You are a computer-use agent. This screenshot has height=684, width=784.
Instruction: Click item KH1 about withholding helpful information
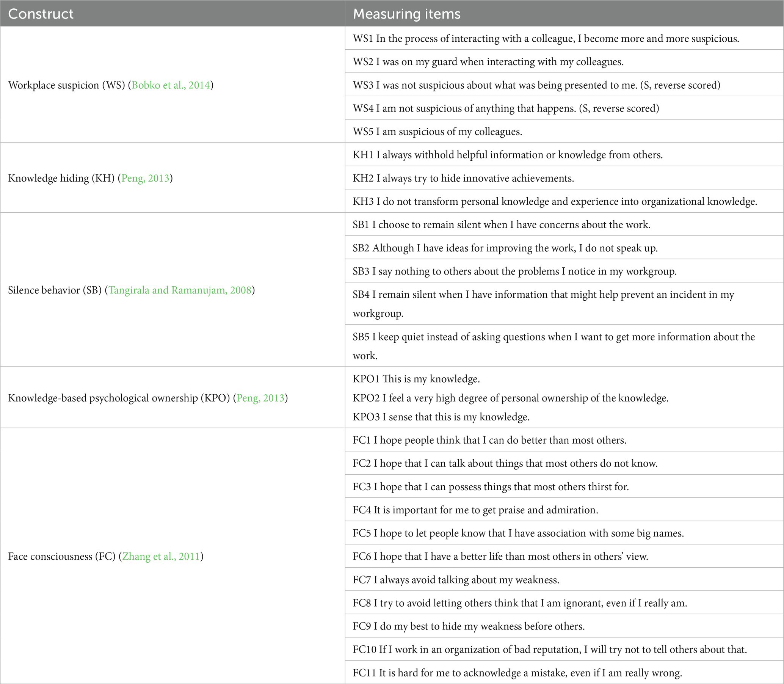point(508,155)
